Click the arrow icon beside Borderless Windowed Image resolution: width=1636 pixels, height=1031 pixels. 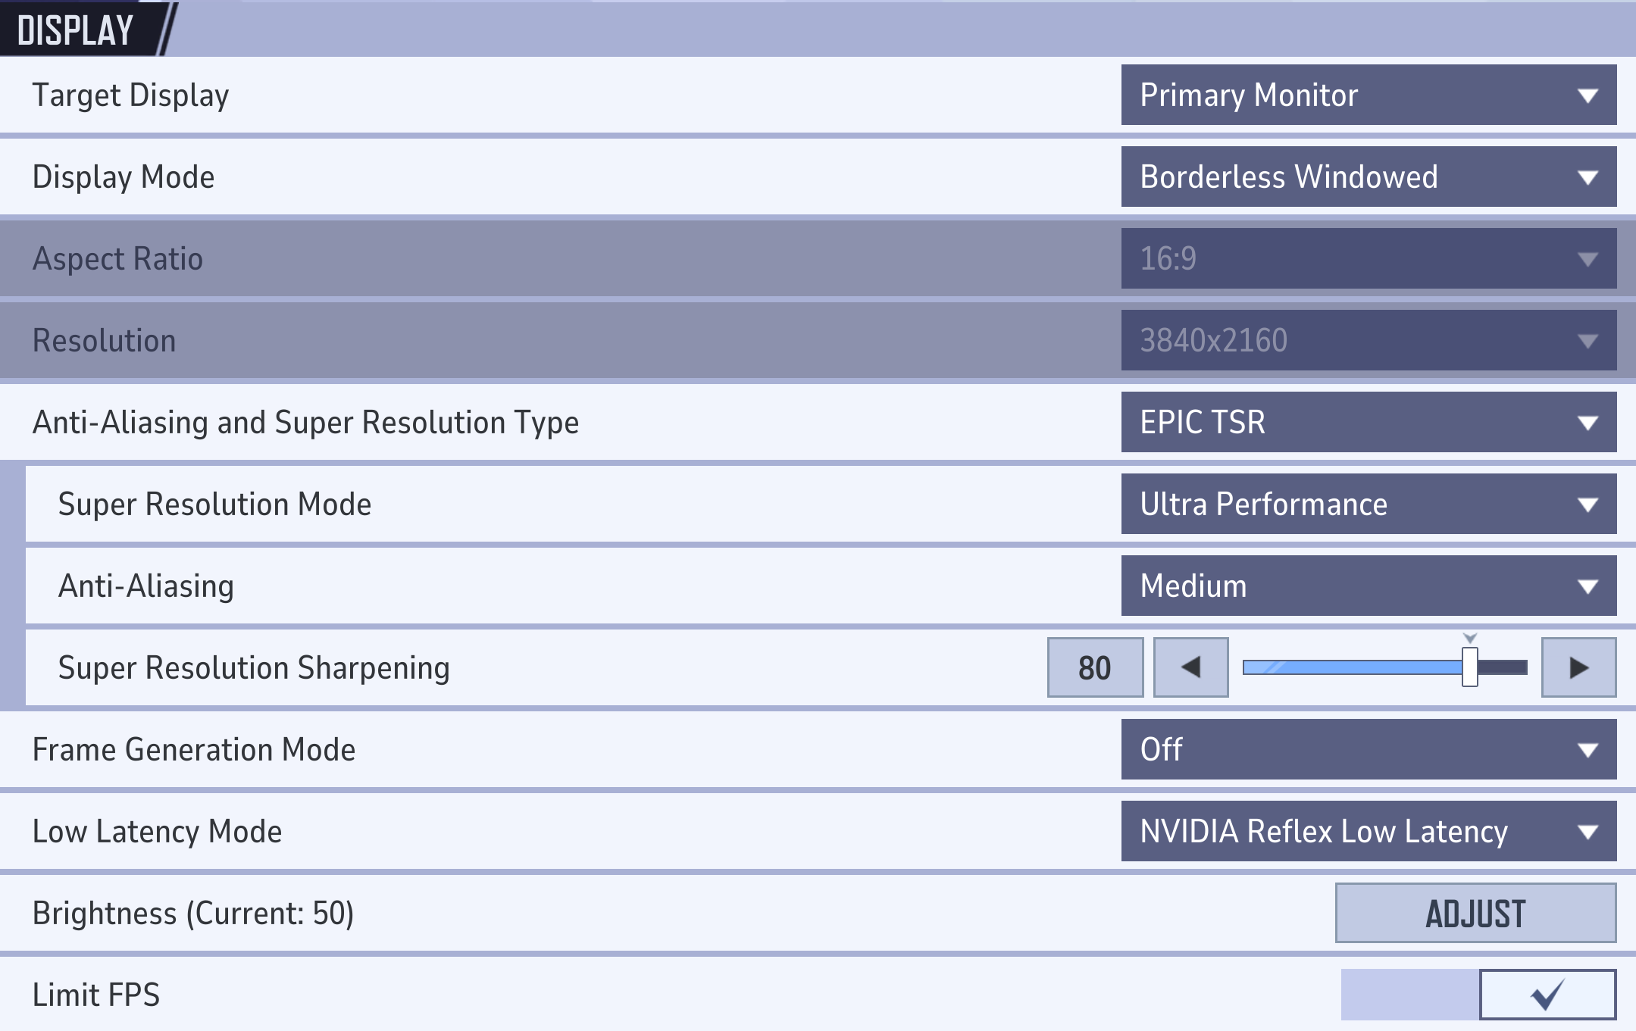pos(1588,178)
